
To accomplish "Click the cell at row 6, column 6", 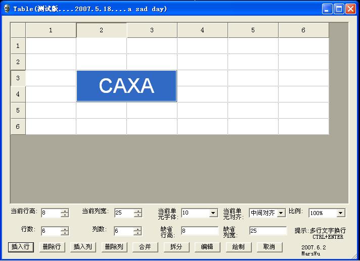I will coord(303,127).
